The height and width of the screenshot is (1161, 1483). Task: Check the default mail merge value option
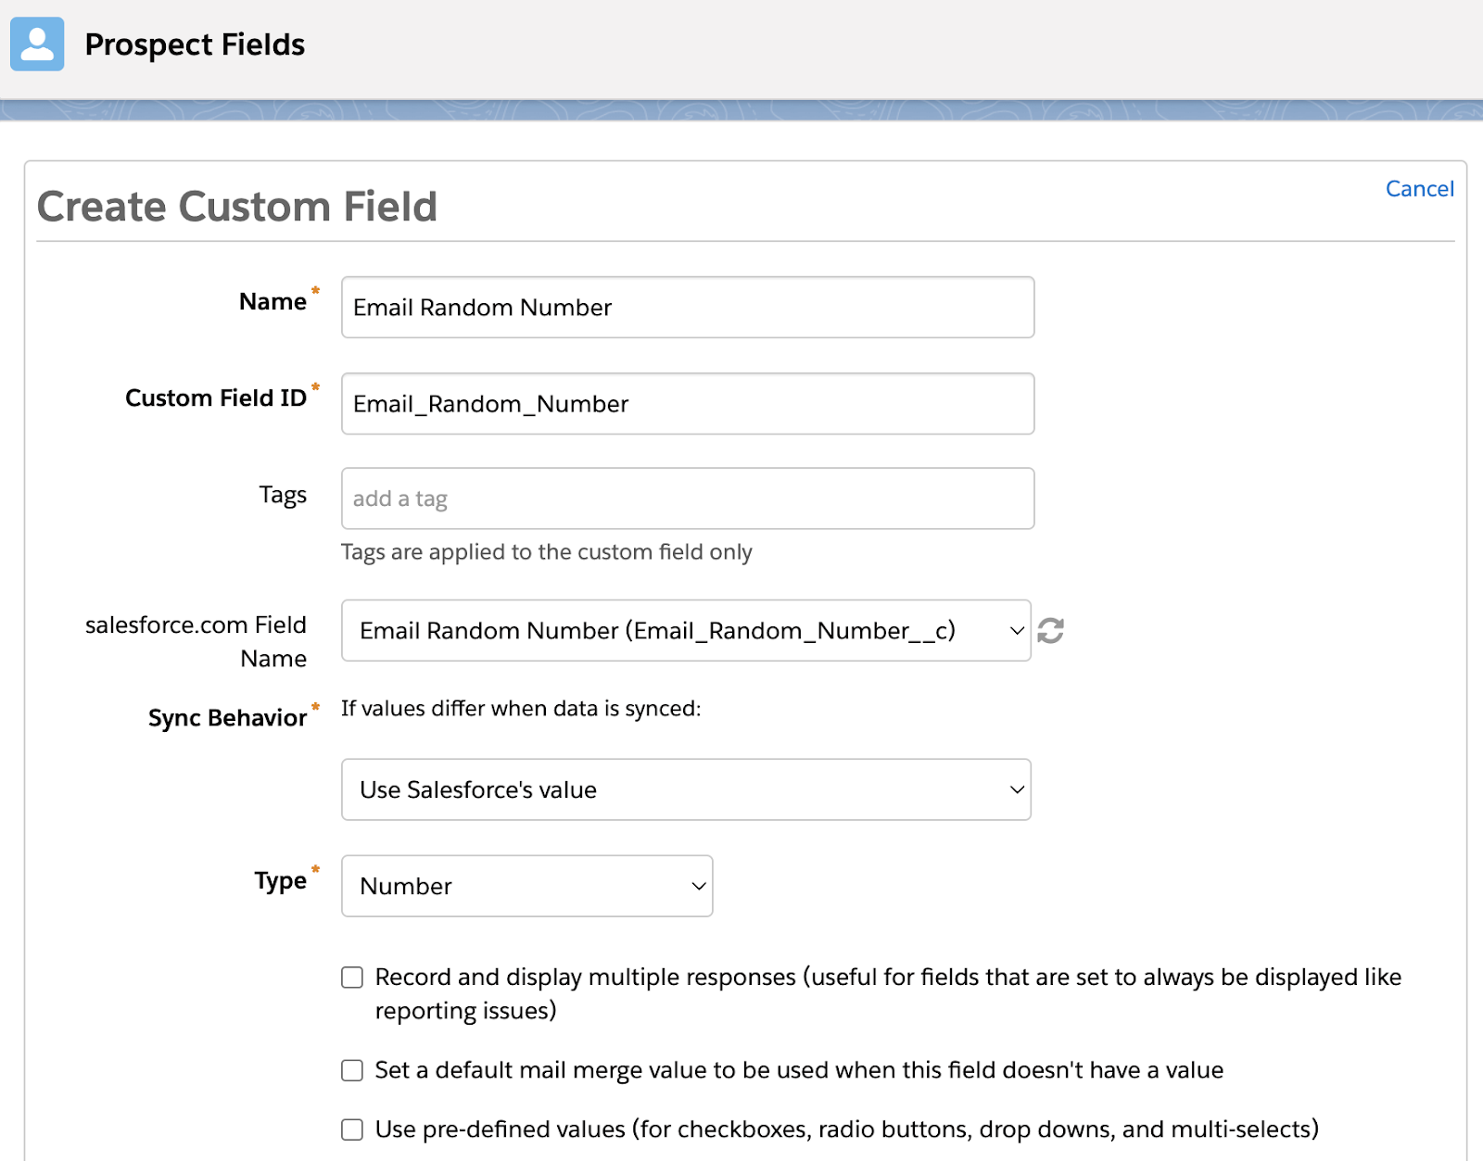point(352,1070)
